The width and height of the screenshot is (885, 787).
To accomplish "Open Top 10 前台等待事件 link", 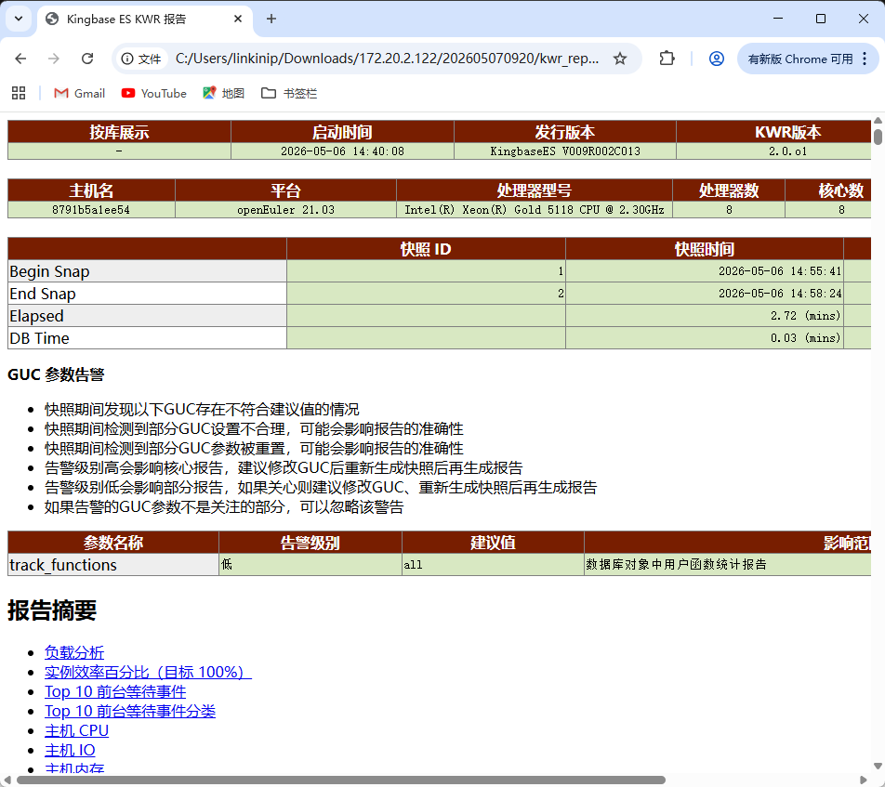I will point(115,691).
